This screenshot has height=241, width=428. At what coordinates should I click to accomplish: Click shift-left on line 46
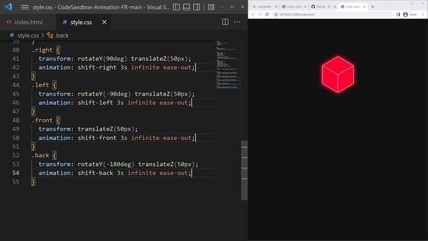95,102
